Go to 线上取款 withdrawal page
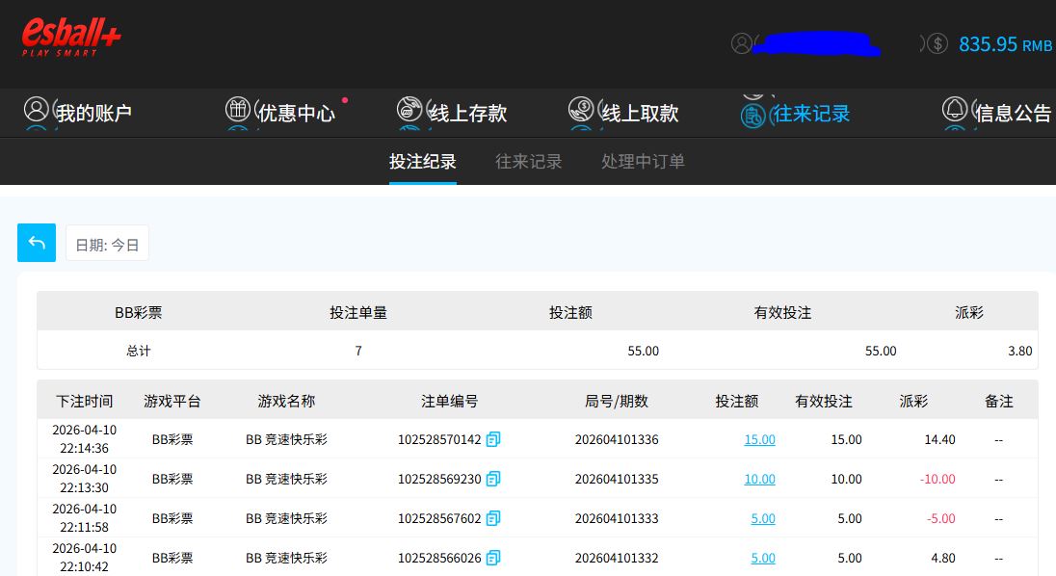The height and width of the screenshot is (576, 1056). tap(624, 113)
